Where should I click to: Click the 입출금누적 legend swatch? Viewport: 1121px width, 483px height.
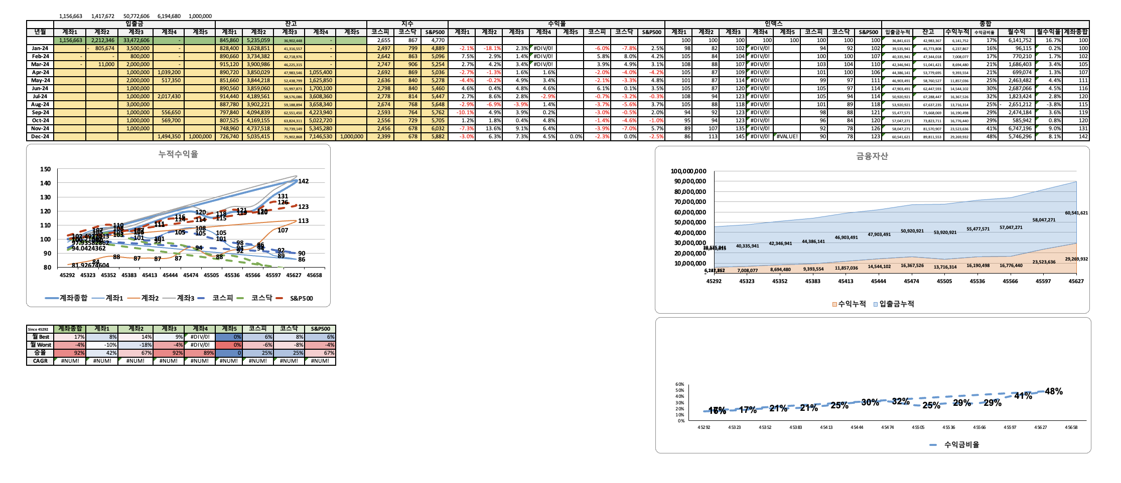pos(876,304)
